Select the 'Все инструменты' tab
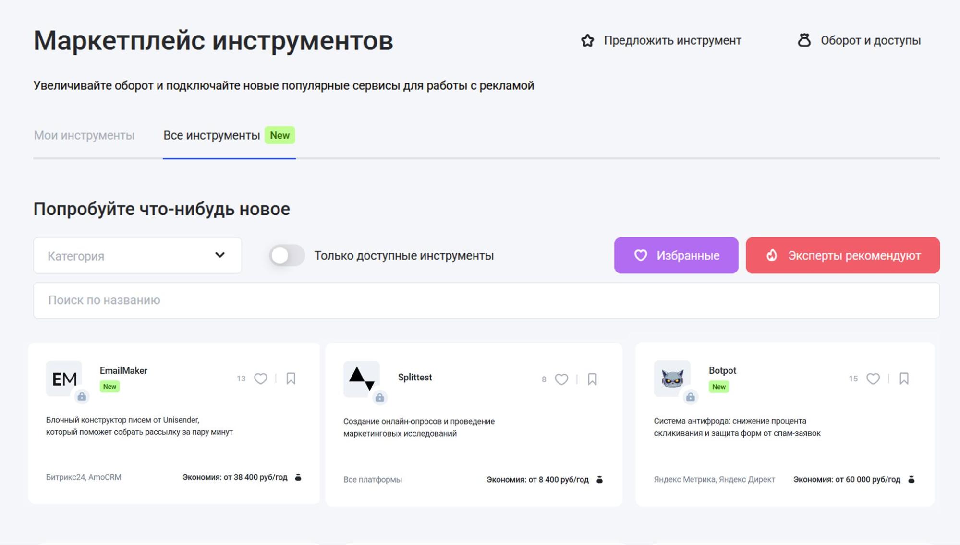This screenshot has height=545, width=960. click(x=212, y=135)
